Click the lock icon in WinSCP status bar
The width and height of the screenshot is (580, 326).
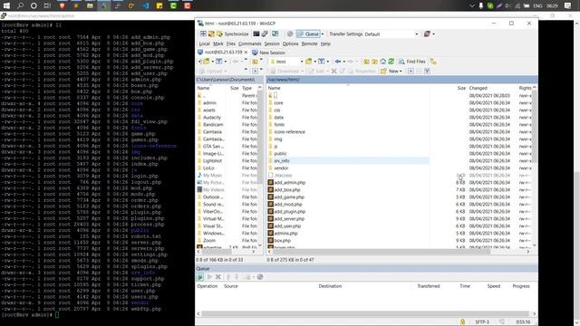462,322
